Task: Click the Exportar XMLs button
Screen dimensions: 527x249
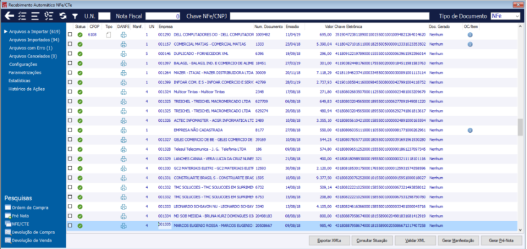Action: point(329,240)
